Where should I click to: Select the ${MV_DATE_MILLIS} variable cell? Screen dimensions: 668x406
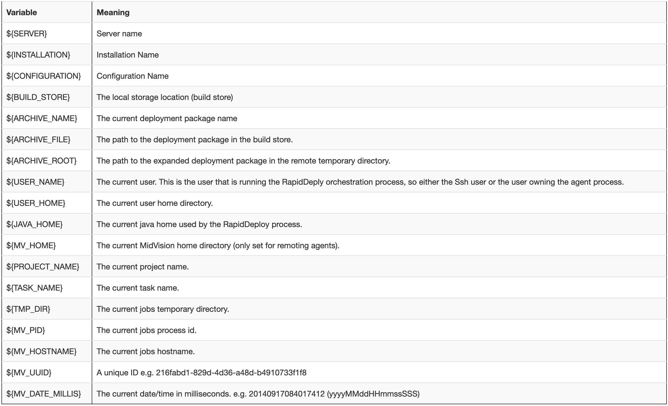47,394
